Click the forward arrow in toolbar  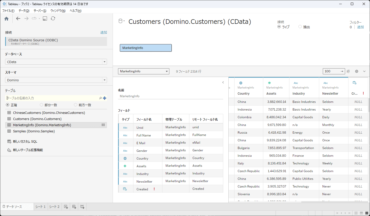[26, 18]
